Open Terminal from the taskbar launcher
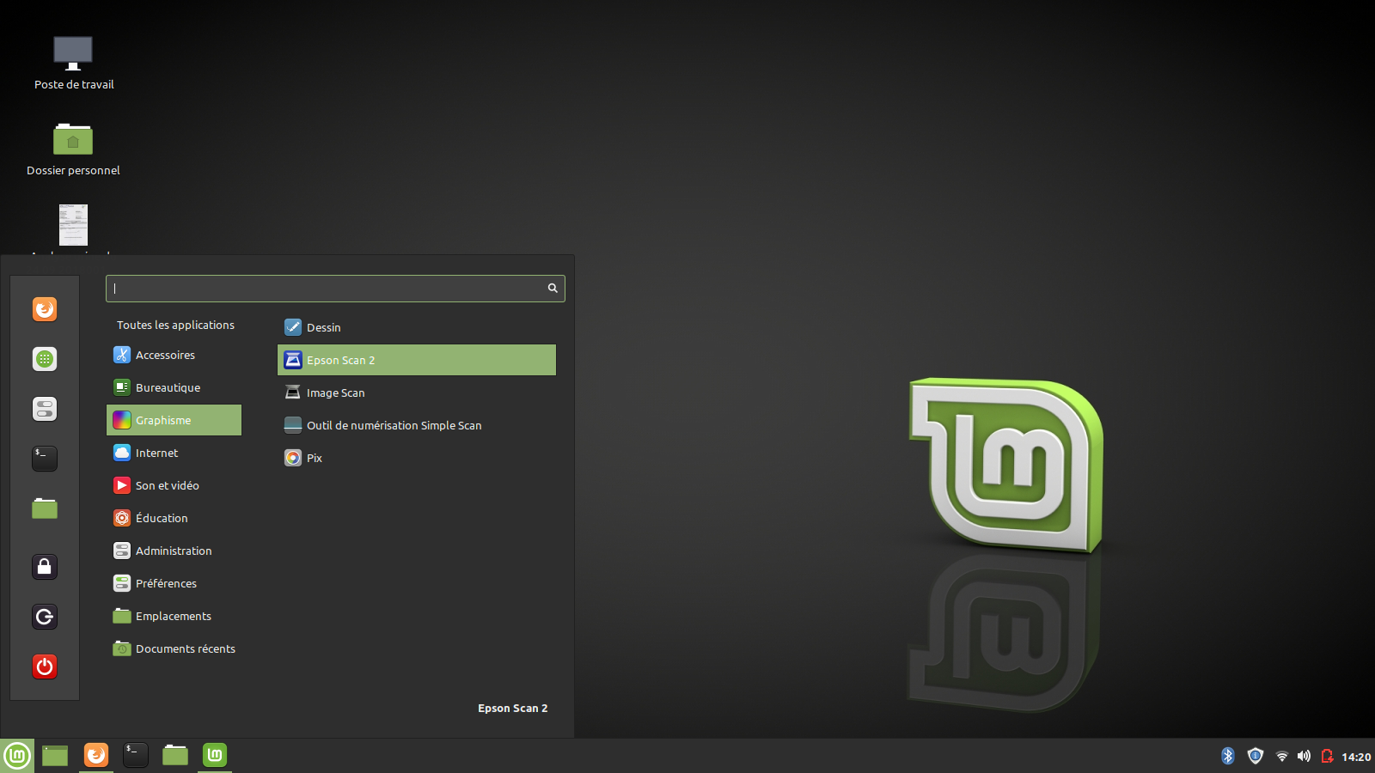The height and width of the screenshot is (773, 1375). 136,755
